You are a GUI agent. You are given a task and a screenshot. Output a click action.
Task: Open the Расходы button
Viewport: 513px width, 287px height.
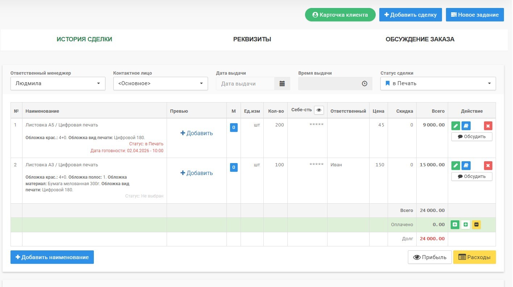tap(475, 257)
